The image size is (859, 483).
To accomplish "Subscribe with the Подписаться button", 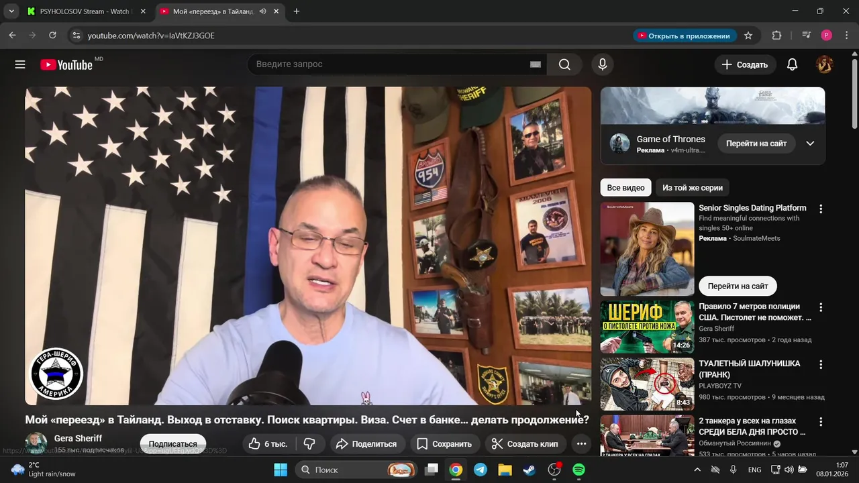I will 173,444.
